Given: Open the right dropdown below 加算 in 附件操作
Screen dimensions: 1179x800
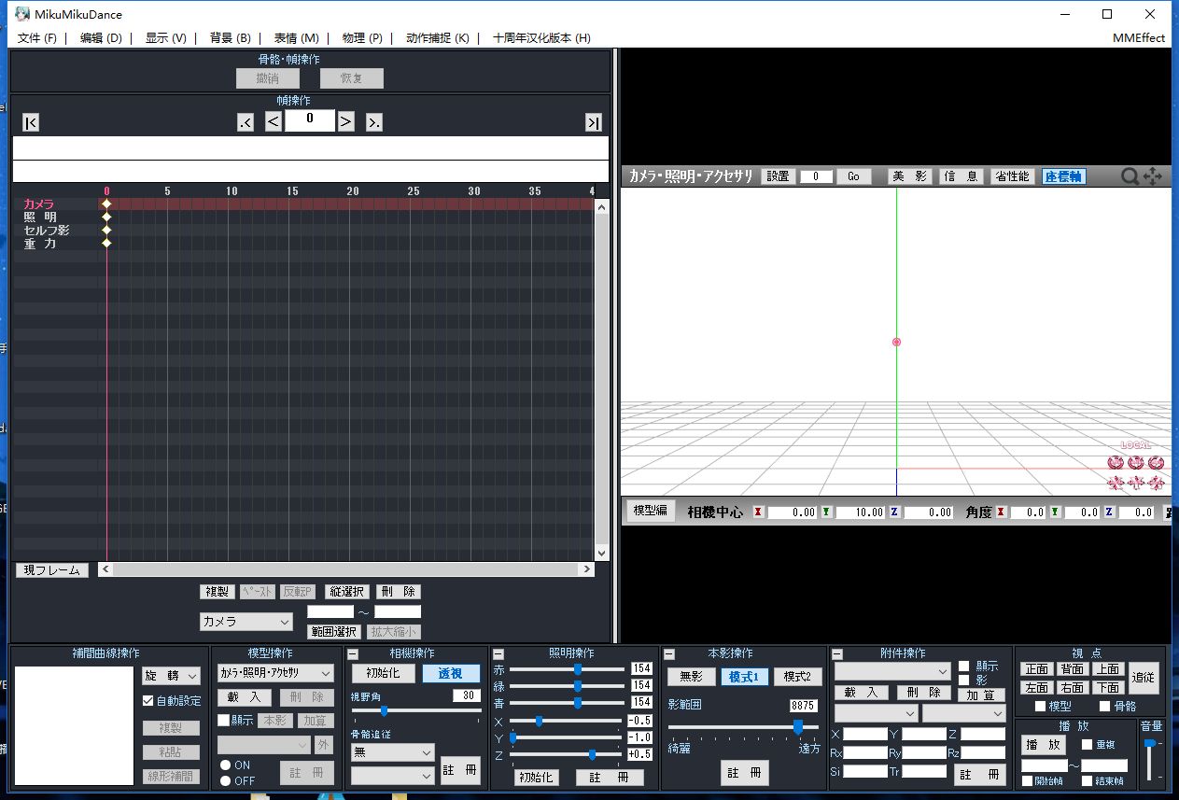Looking at the screenshot, I should pyautogui.click(x=964, y=713).
